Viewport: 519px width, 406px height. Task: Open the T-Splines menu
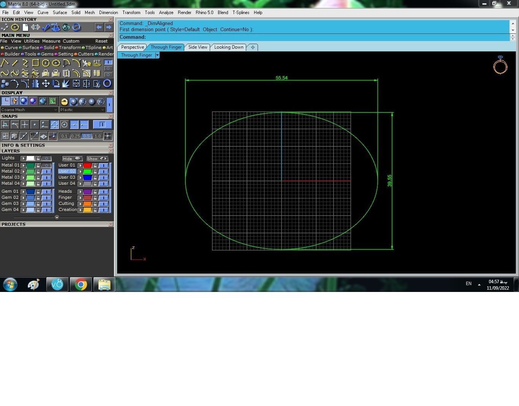241,13
